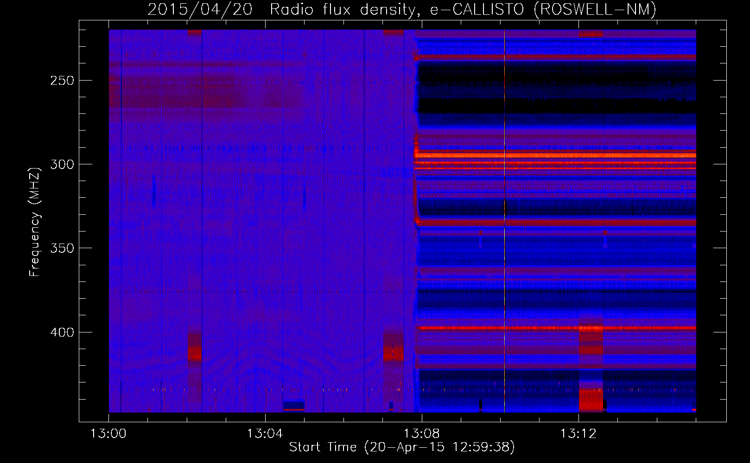
Task: Click the 13:04 time tick label
Action: (x=265, y=433)
